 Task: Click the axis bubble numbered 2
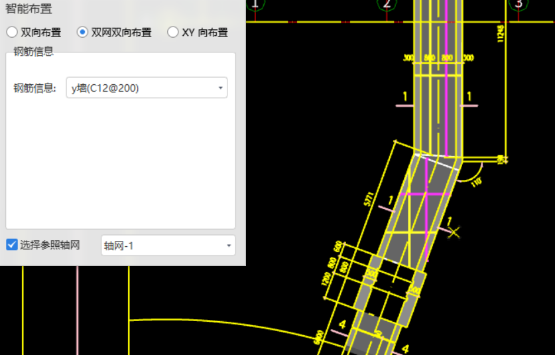tap(387, 5)
